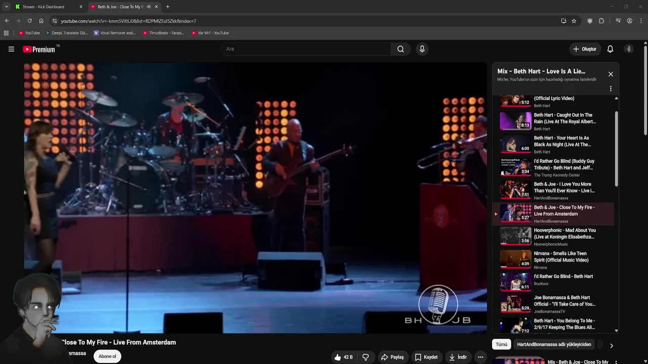Image resolution: width=648 pixels, height=364 pixels.
Task: Open the notifications bell
Action: click(x=610, y=49)
